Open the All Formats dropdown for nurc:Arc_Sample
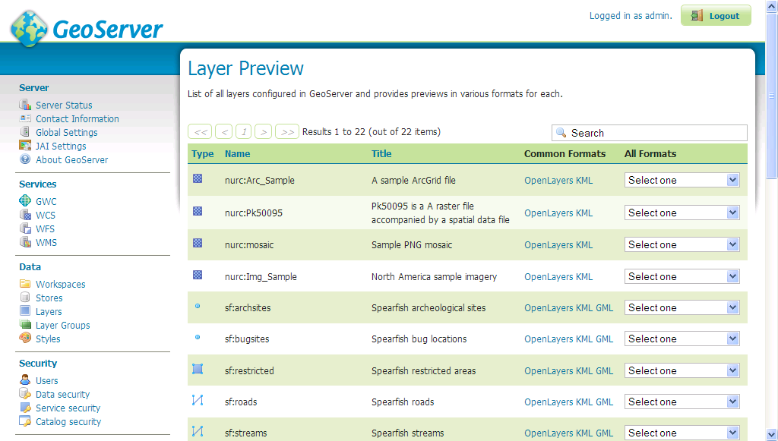Image resolution: width=778 pixels, height=441 pixels. click(x=682, y=180)
